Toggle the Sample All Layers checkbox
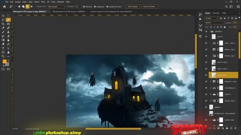 (x=107, y=7)
